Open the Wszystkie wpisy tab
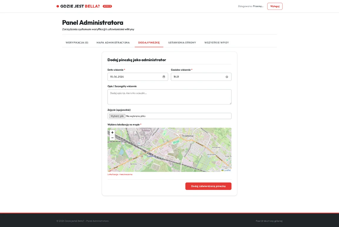339x227 pixels. tap(217, 43)
